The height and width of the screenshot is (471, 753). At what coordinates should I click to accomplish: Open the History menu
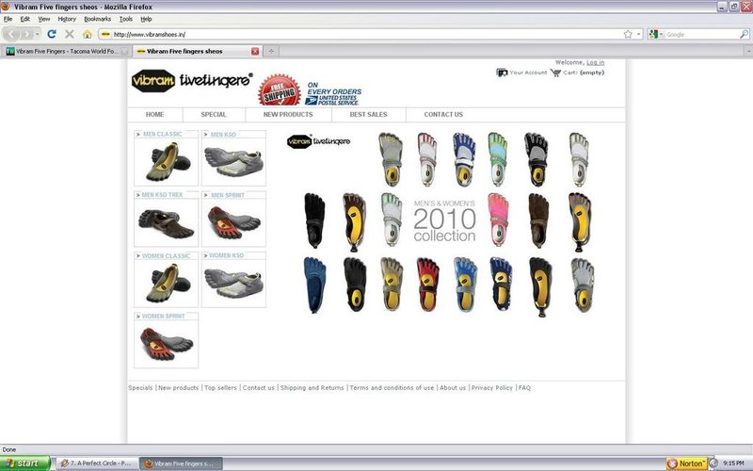(67, 19)
